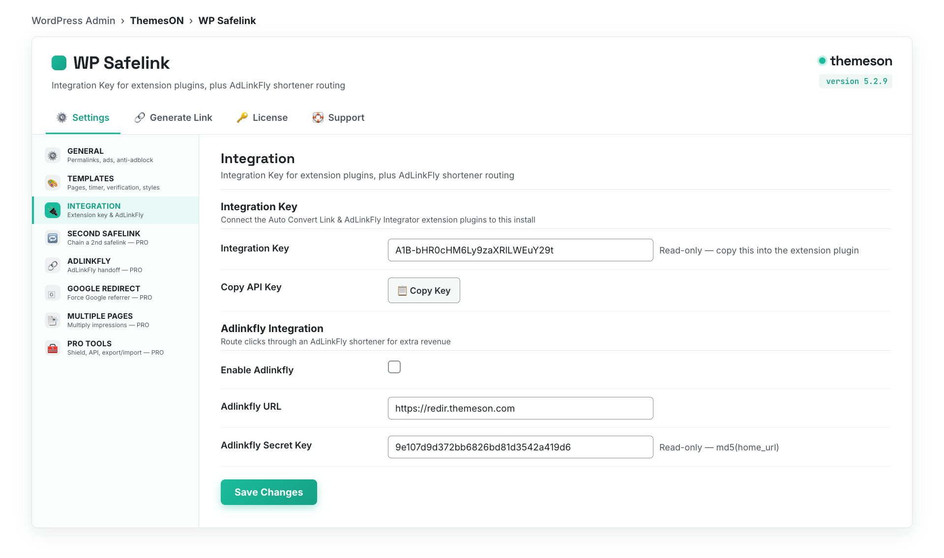Click the Pro Tools toolbox icon
This screenshot has height=558, width=944.
(53, 348)
